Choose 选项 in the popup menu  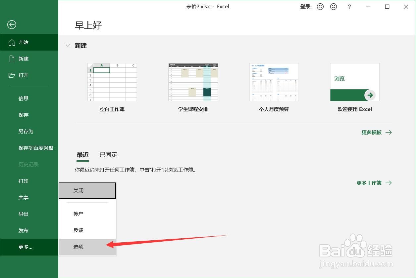[x=87, y=247]
